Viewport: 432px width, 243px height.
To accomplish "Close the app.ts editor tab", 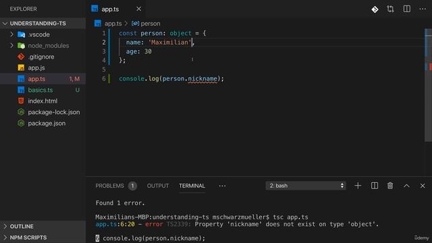I will pyautogui.click(x=139, y=9).
